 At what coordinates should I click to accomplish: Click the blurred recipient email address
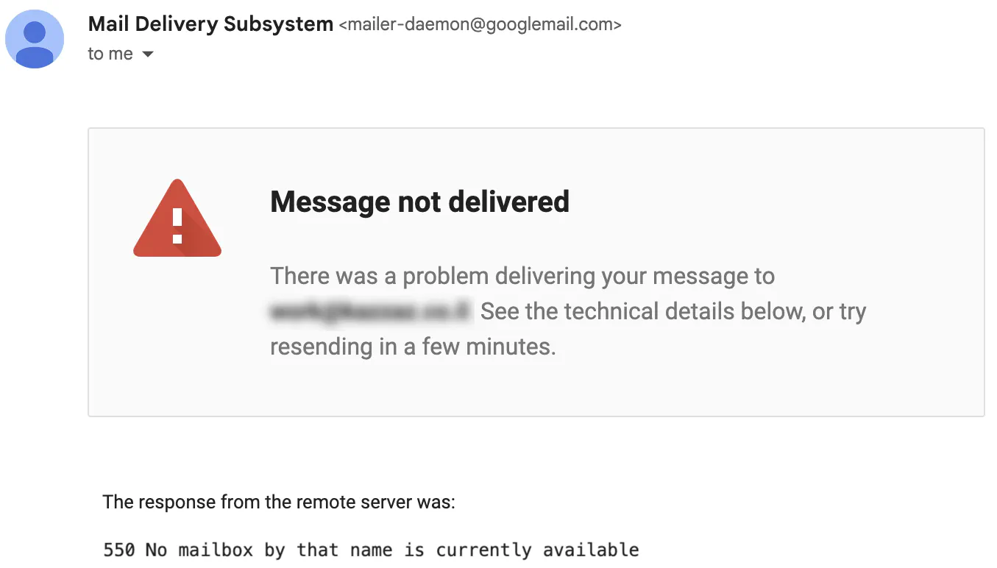pos(371,311)
